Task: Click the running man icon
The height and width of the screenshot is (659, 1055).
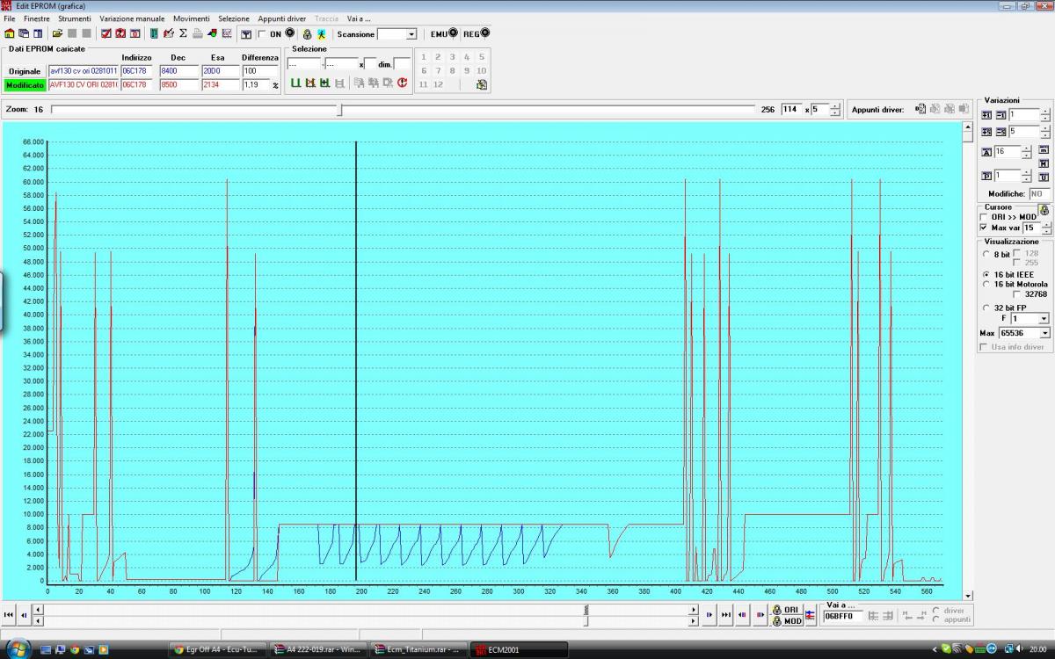Action: (321, 34)
